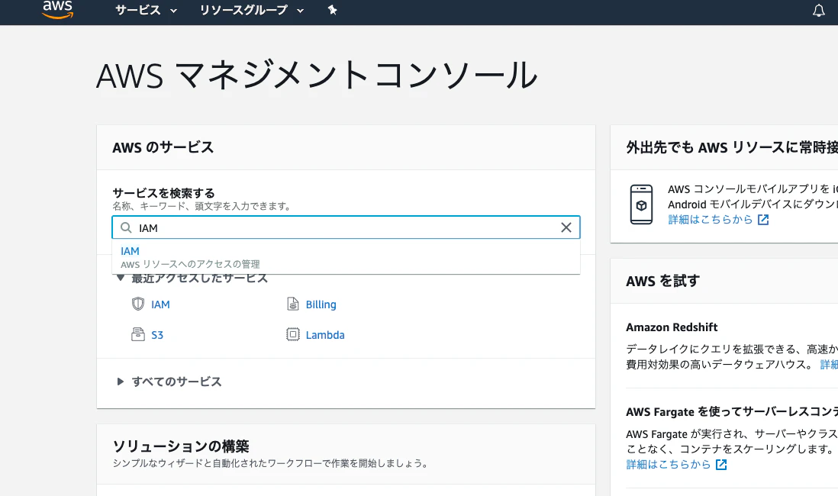The height and width of the screenshot is (496, 838).
Task: Expand すべてのサービス section
Action: (121, 382)
